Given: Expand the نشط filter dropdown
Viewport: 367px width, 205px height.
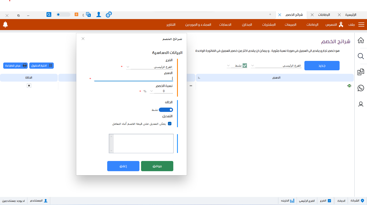Looking at the screenshot, I should (x=228, y=65).
